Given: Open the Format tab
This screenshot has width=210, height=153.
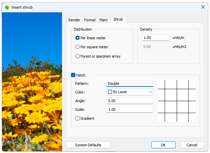Looking at the screenshot, I should [x=90, y=20].
